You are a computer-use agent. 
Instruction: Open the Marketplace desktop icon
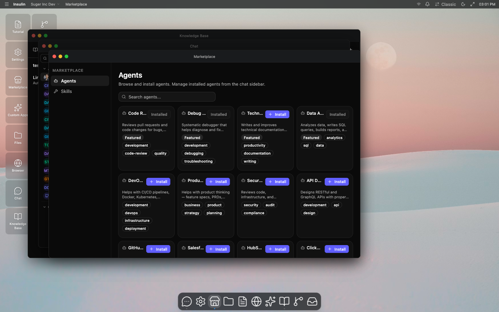pyautogui.click(x=18, y=83)
